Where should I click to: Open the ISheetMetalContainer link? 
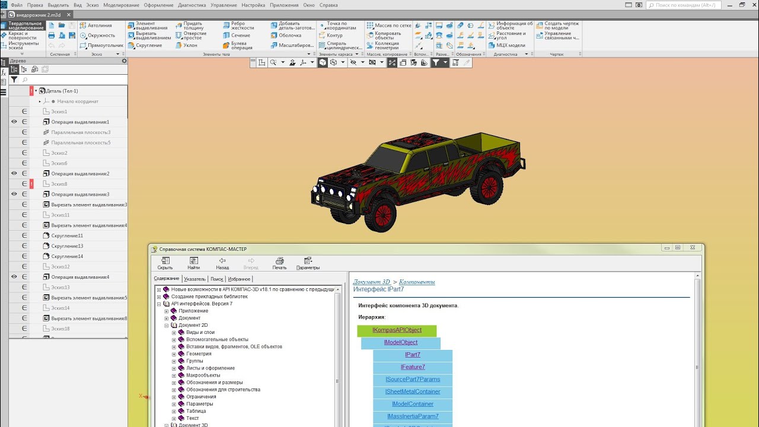413,391
